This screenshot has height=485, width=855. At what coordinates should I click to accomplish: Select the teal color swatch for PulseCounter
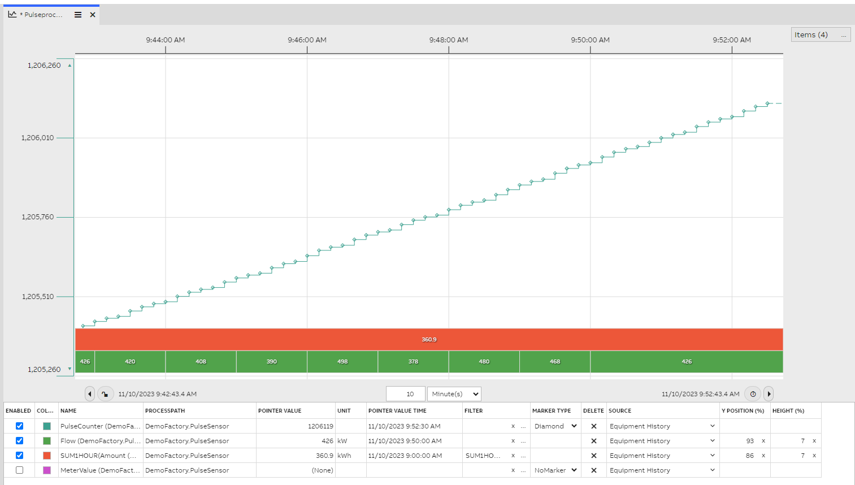coord(48,426)
